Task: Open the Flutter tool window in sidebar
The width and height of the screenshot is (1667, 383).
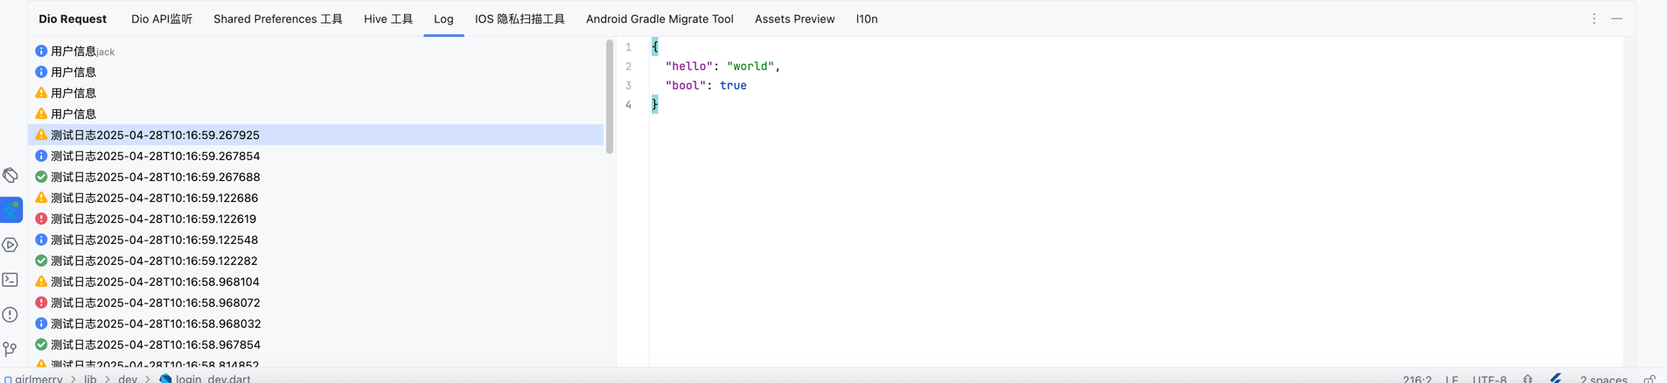Action: pos(11,210)
